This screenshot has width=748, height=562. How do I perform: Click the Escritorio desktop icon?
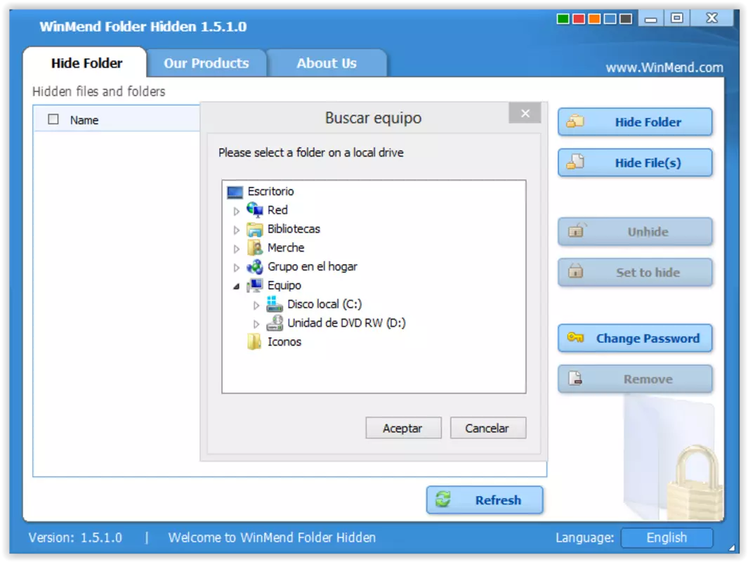point(235,192)
